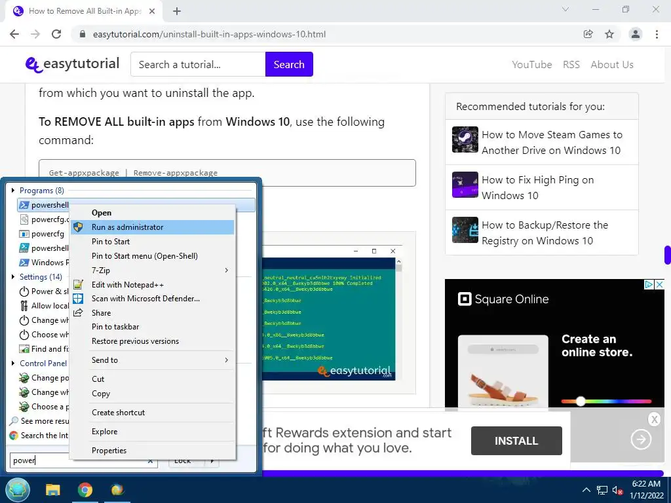
Task: Click 'Search the Internet' in Start menu
Action: click(x=39, y=436)
